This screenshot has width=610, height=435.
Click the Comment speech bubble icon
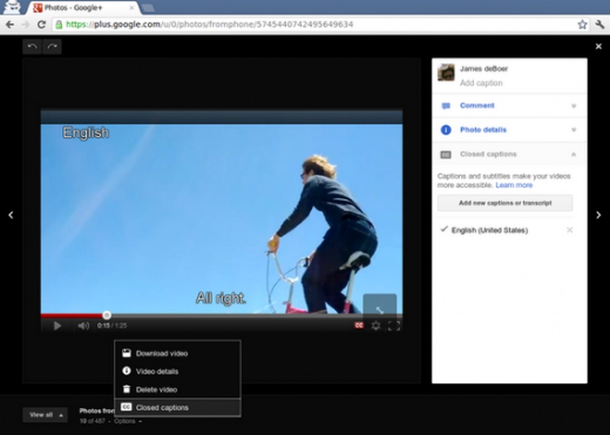click(x=445, y=106)
